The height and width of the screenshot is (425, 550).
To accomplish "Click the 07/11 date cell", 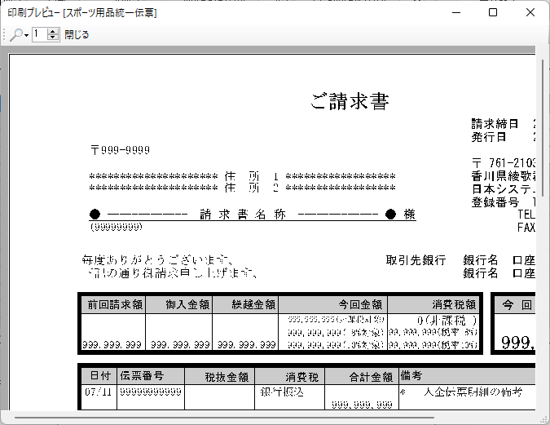I will 98,392.
